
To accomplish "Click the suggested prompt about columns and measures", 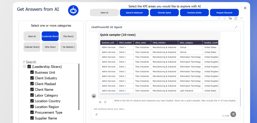I will (x=175, y=101).
